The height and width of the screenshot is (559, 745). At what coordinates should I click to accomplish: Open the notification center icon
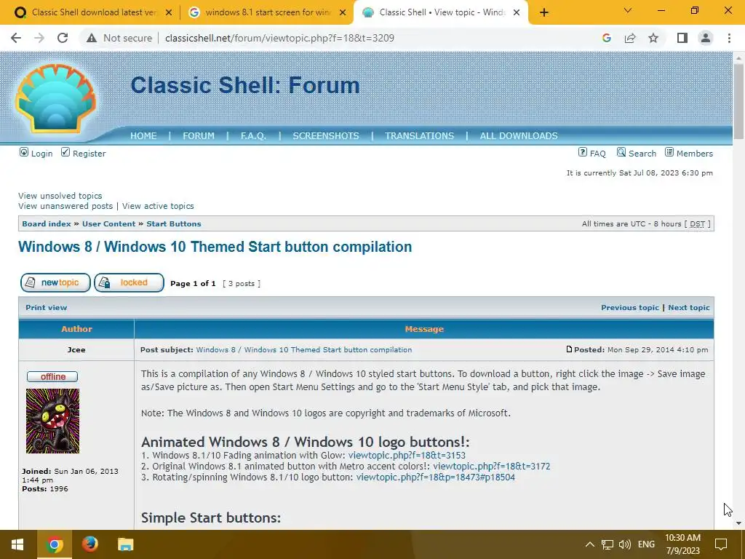[x=721, y=544]
